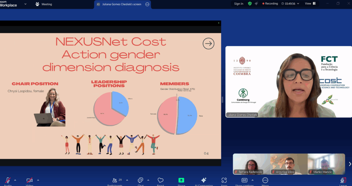352x186 pixels.
Task: Toggle Show captions
Action: click(x=245, y=180)
